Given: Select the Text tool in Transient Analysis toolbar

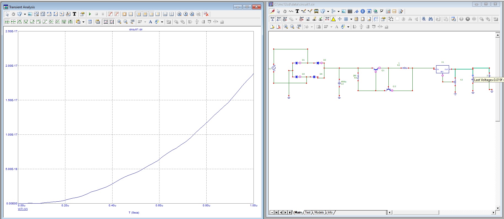Looking at the screenshot, I should 74,14.
